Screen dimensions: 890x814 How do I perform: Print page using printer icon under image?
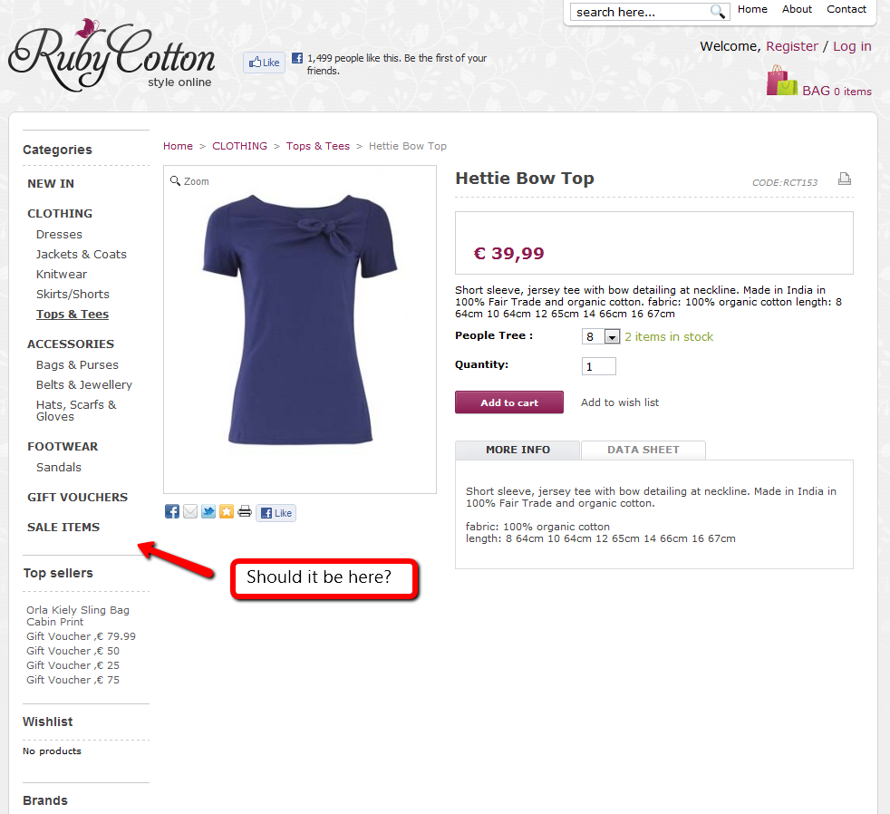coord(245,511)
